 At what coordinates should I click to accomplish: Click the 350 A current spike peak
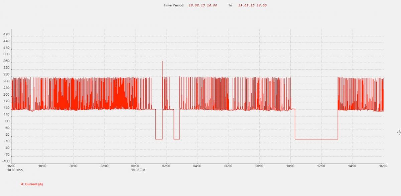click(x=162, y=61)
